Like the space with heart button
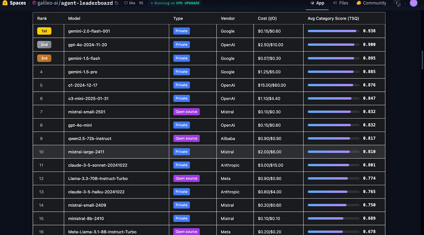 point(130,3)
